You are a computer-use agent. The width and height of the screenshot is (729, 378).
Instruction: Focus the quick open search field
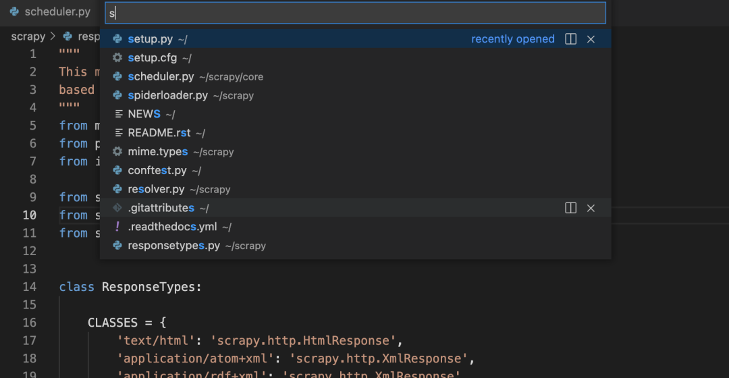(356, 13)
